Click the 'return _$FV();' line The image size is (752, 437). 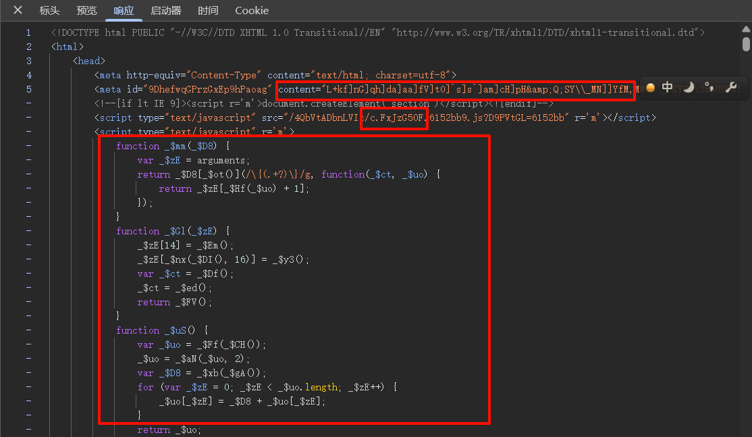tap(175, 302)
